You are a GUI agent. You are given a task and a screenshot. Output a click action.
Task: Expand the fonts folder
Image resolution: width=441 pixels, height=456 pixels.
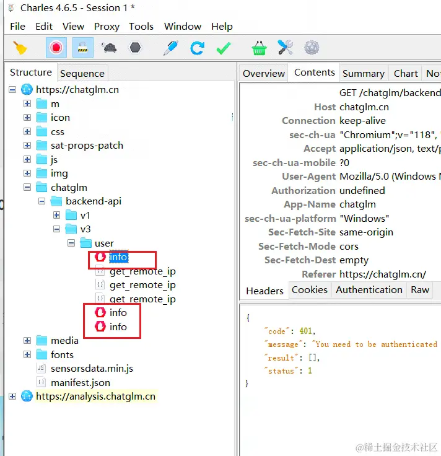[27, 354]
